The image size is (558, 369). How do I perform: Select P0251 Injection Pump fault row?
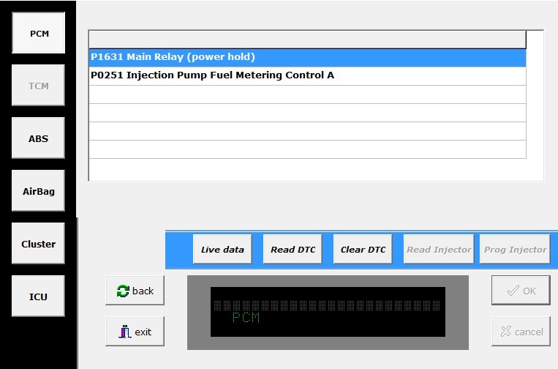pyautogui.click(x=307, y=75)
